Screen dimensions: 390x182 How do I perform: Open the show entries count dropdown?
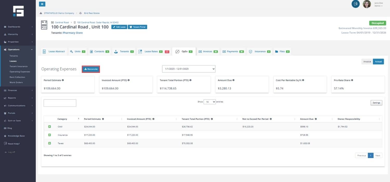tap(210, 102)
